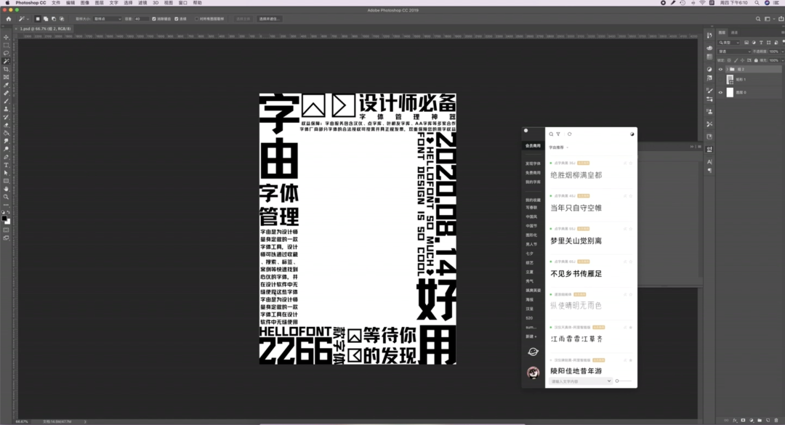Enable Sample All Layers checkbox (对所有图层取样)
785x425 pixels.
(x=197, y=19)
